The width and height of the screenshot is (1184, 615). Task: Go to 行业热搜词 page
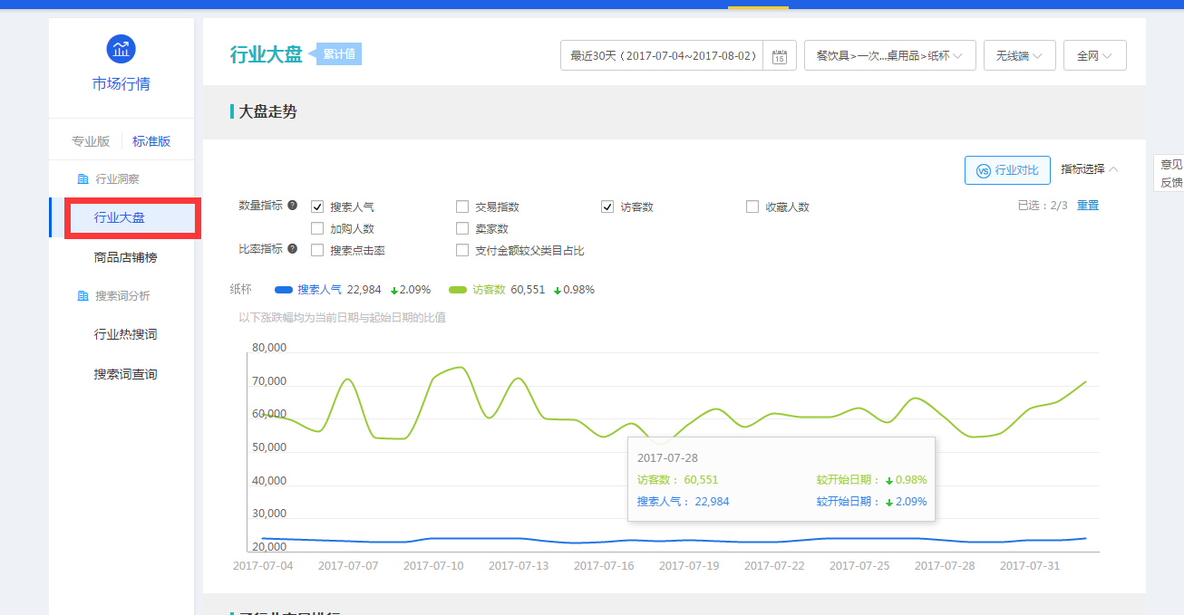point(125,334)
